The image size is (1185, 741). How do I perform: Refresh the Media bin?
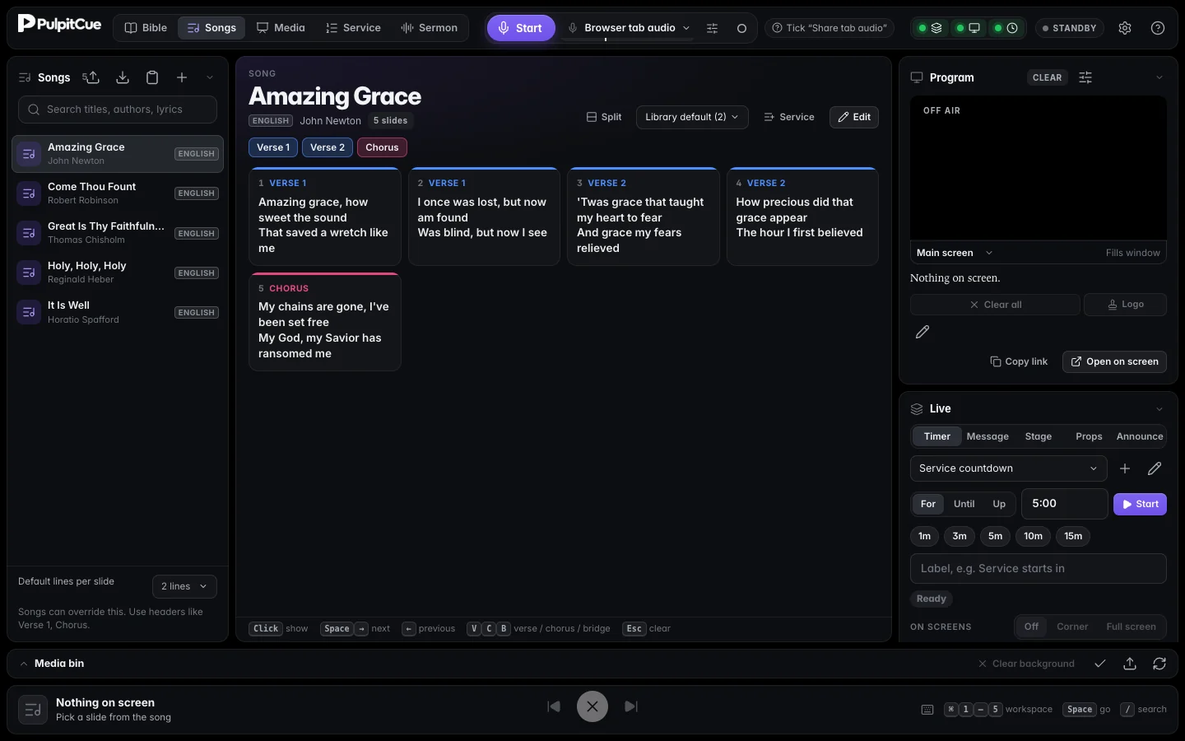tap(1159, 664)
